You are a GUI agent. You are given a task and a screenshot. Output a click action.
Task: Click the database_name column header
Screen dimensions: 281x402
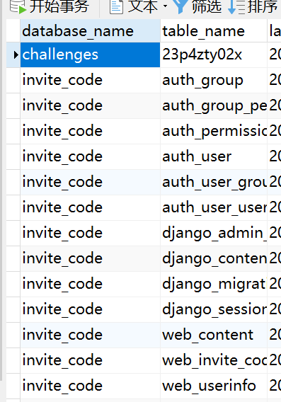(x=90, y=30)
